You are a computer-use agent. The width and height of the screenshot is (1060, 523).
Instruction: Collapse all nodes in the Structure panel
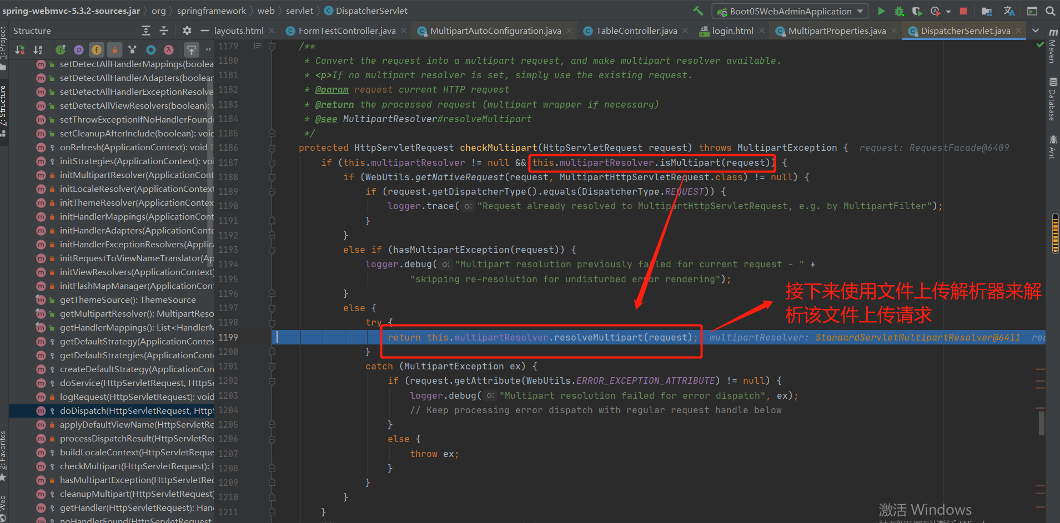[x=164, y=31]
